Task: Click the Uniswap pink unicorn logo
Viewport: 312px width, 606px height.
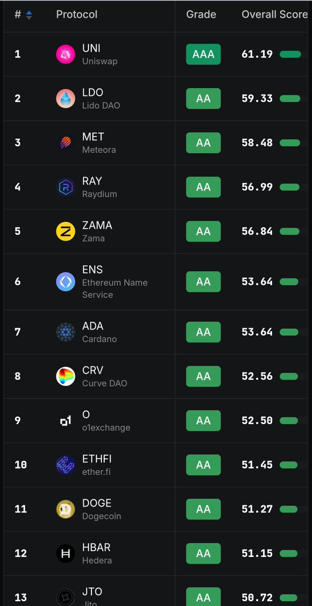Action: point(66,54)
